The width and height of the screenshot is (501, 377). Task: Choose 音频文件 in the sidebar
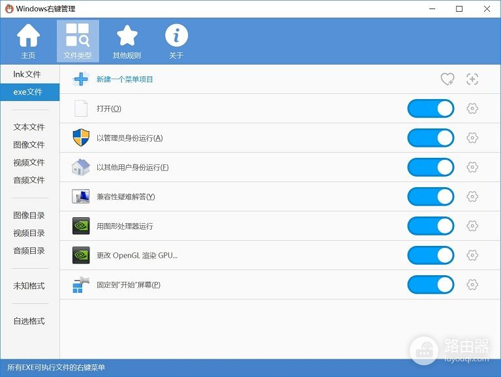pos(30,180)
